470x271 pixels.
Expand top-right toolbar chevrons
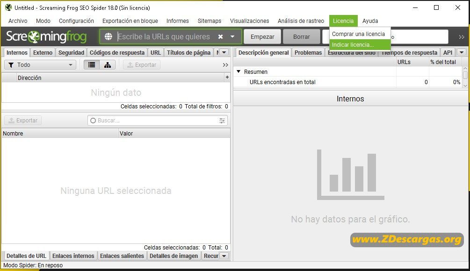tap(462, 37)
